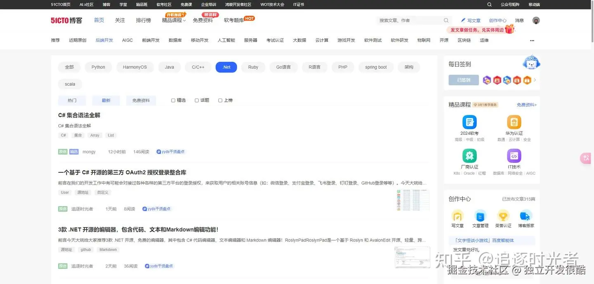Click the 51CTO博客 logo
Image resolution: width=594 pixels, height=284 pixels.
(x=66, y=20)
